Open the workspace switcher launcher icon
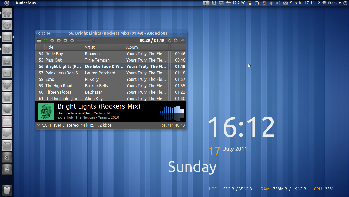 [x=7, y=146]
